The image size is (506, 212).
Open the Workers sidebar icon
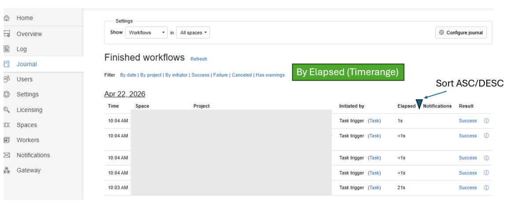[7, 140]
